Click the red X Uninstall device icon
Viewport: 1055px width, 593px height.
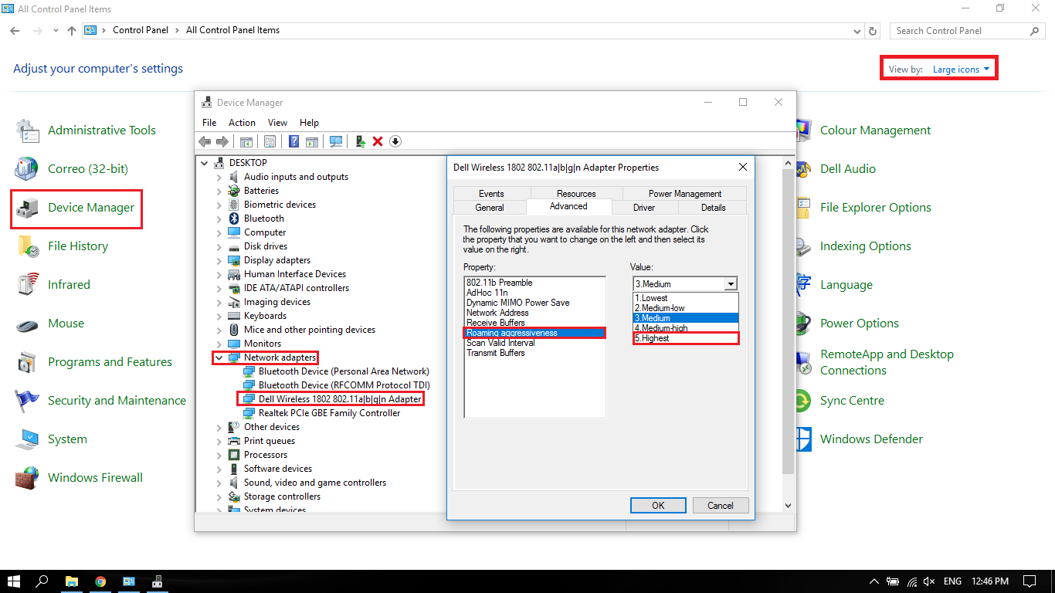point(378,141)
